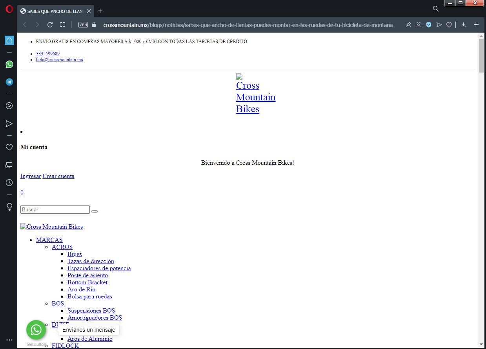The height and width of the screenshot is (349, 486).
Task: Open the ad blocker shield icon
Action: click(x=429, y=25)
